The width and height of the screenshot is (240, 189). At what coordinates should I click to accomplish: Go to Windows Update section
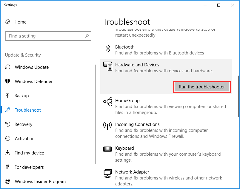coord(32,67)
